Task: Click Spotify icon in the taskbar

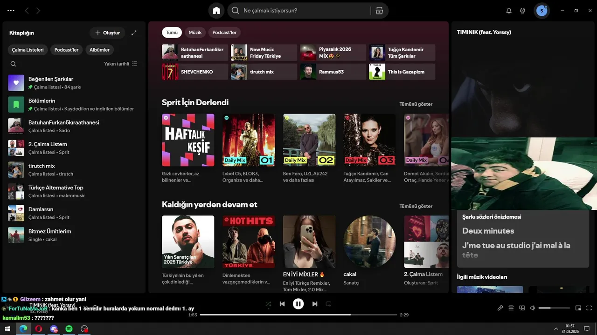Action: (69, 328)
